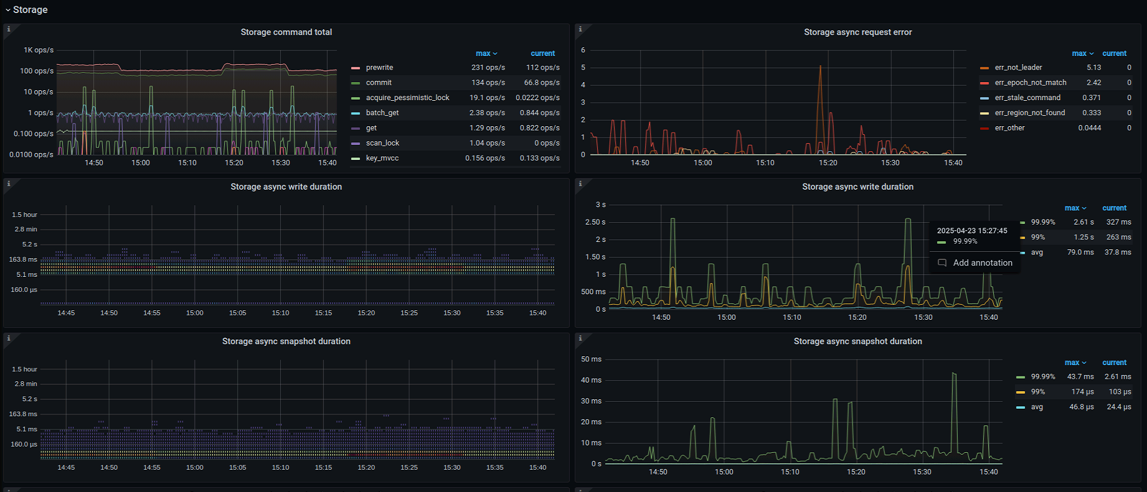This screenshot has width=1147, height=492.
Task: Toggle acquire_pessimistic_lock series in legend
Action: (407, 98)
